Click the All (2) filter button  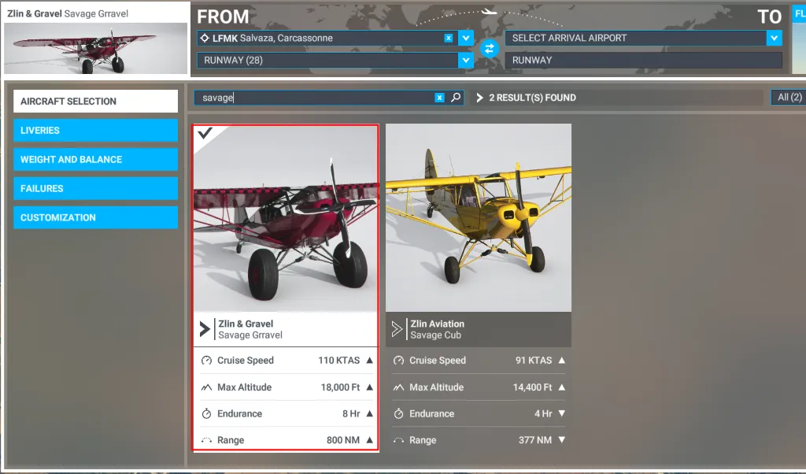pos(788,97)
